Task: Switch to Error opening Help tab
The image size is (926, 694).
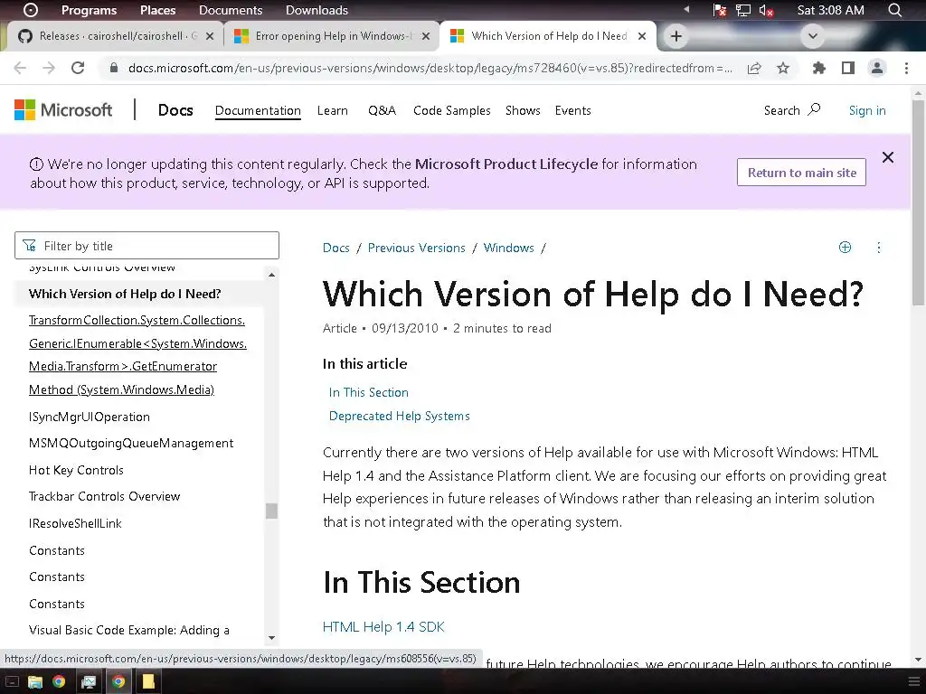Action: pos(331,36)
